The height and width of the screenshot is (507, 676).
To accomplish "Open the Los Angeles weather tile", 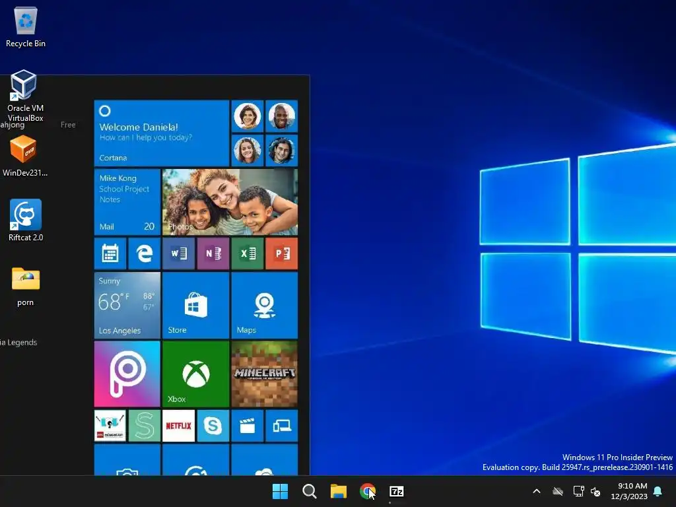I will click(127, 305).
